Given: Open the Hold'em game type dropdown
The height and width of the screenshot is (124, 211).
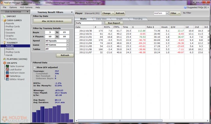Looking at the screenshot, I should pyautogui.click(x=167, y=13).
